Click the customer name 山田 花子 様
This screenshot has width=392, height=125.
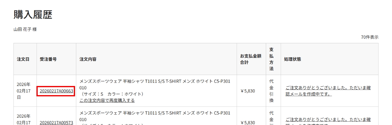click(x=25, y=30)
